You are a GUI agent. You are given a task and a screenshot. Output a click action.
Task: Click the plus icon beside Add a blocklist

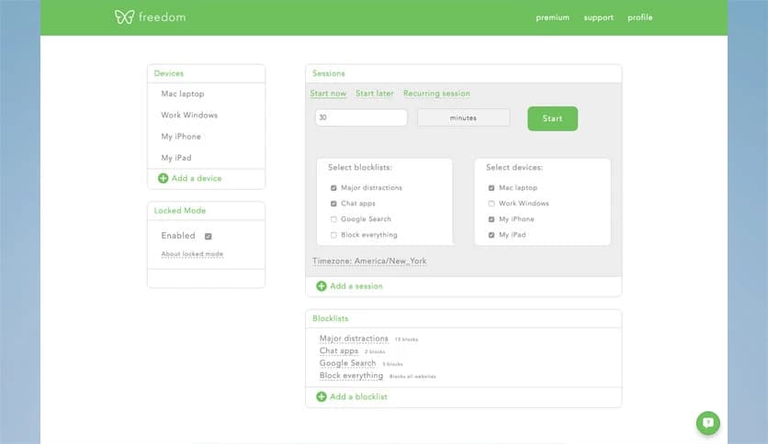point(322,396)
